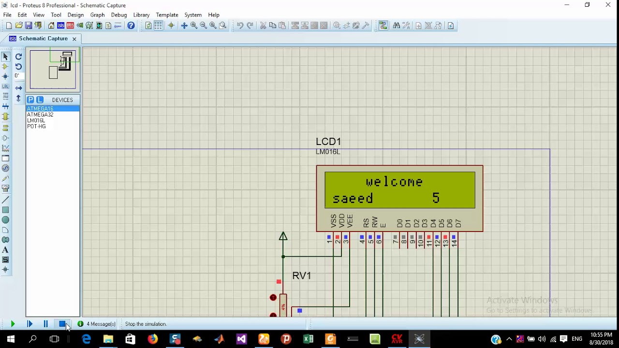Click the rotation angle field
619x348 pixels.
[x=19, y=76]
